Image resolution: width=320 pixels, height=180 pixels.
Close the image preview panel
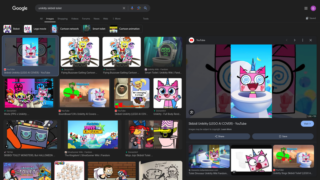tap(311, 40)
